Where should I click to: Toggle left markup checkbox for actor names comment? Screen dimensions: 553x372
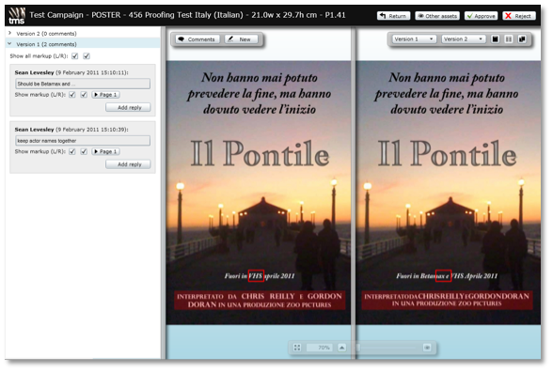pos(72,151)
